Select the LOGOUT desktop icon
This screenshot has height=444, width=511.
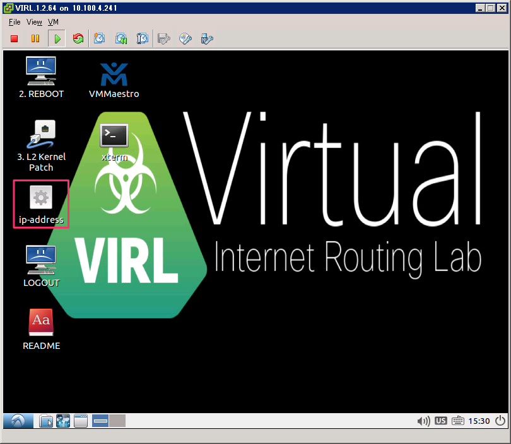41,266
